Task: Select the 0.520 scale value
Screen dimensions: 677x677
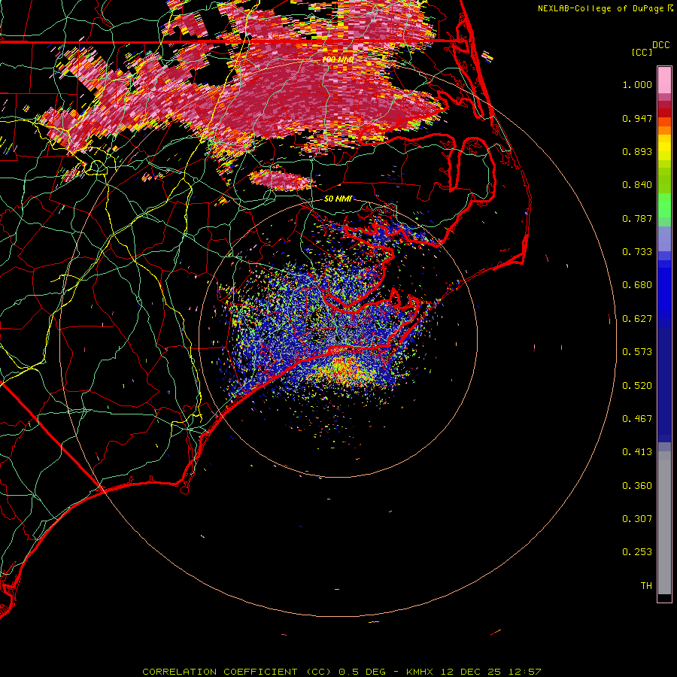Action: (637, 386)
